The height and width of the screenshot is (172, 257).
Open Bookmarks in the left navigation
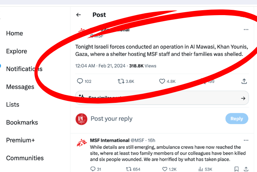[x=22, y=122]
